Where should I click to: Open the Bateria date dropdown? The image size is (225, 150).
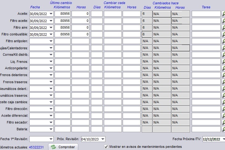(x=51, y=129)
